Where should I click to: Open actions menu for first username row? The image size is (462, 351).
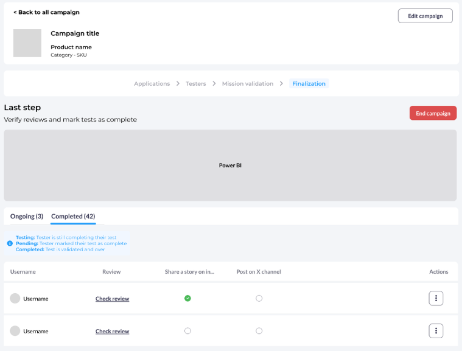(436, 298)
